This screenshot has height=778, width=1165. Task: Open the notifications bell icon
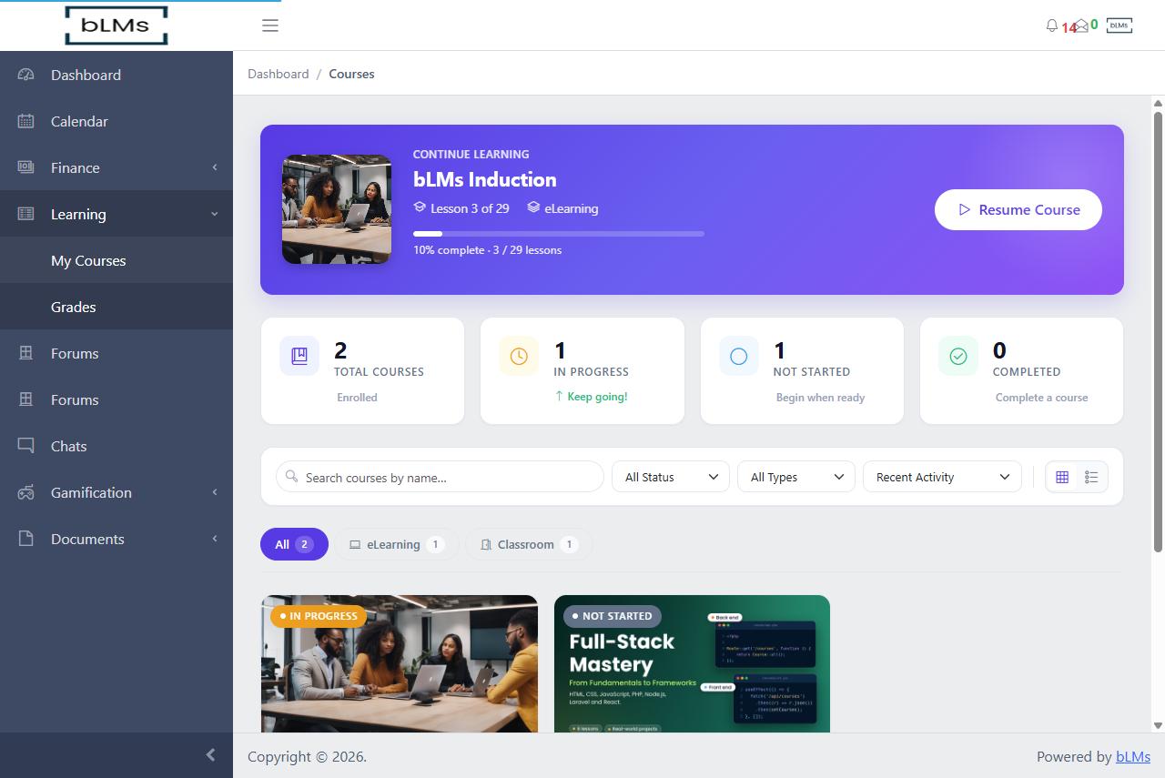(x=1052, y=25)
